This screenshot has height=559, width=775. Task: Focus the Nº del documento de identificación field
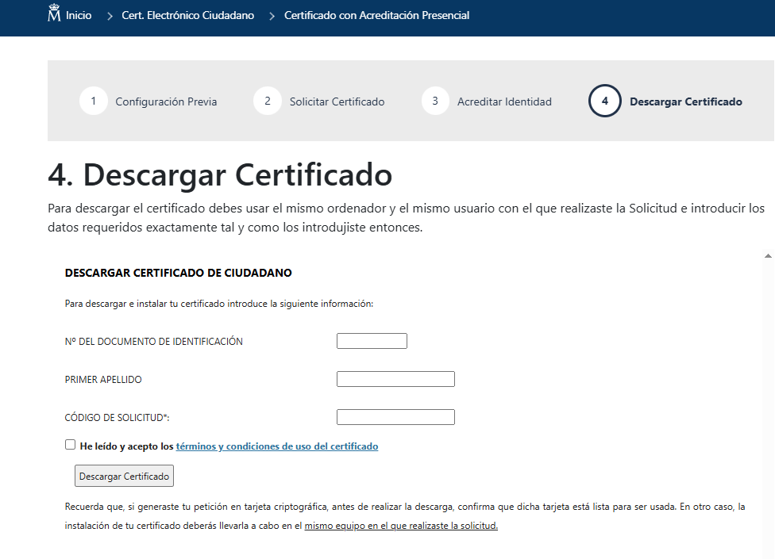372,341
